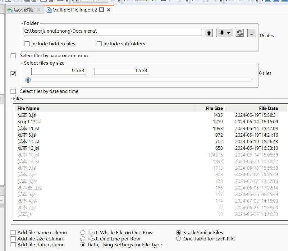Click grayed file 脚本 3.jsl
The width and height of the screenshot is (288, 251).
coord(27,181)
